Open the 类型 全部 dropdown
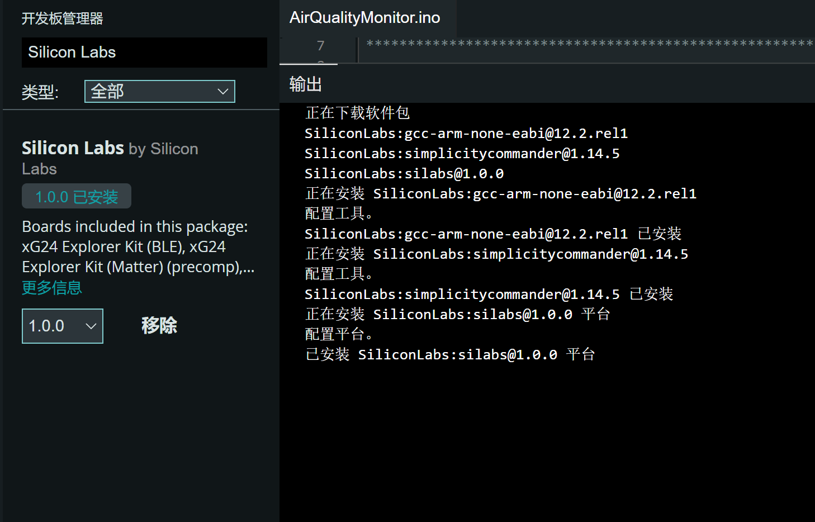Image resolution: width=815 pixels, height=522 pixels. click(x=160, y=91)
